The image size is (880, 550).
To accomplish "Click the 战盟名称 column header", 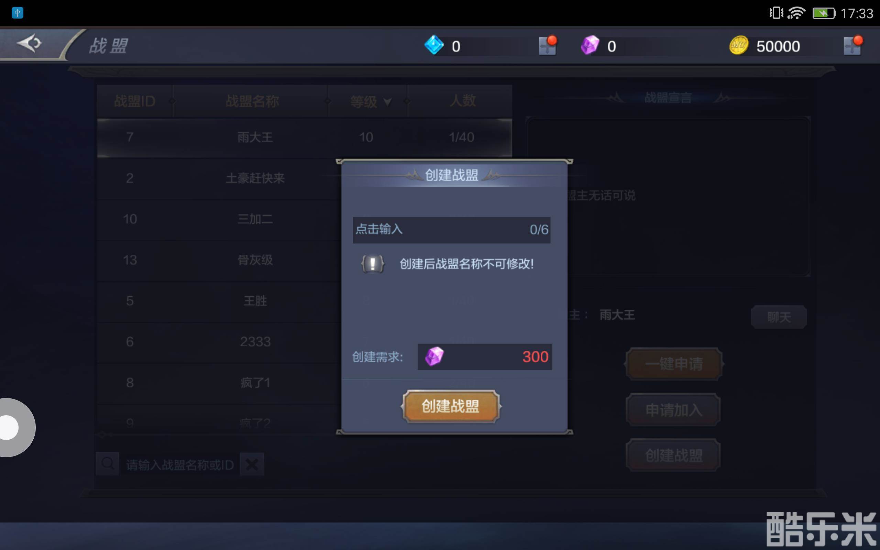I will [x=252, y=101].
